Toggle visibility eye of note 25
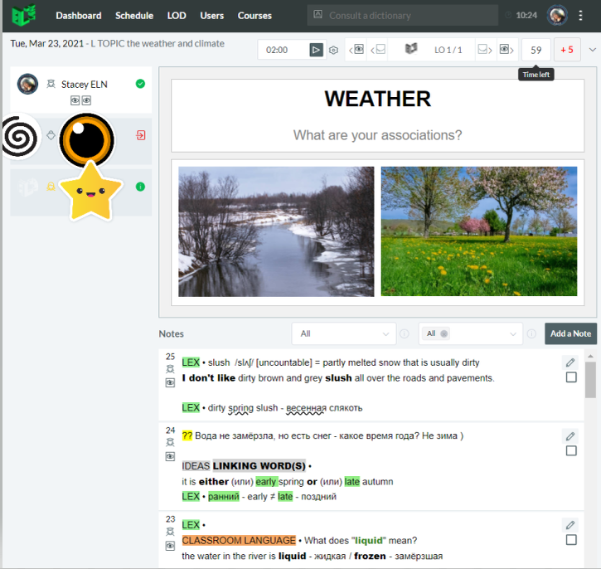This screenshot has height=569, width=601. pos(170,383)
